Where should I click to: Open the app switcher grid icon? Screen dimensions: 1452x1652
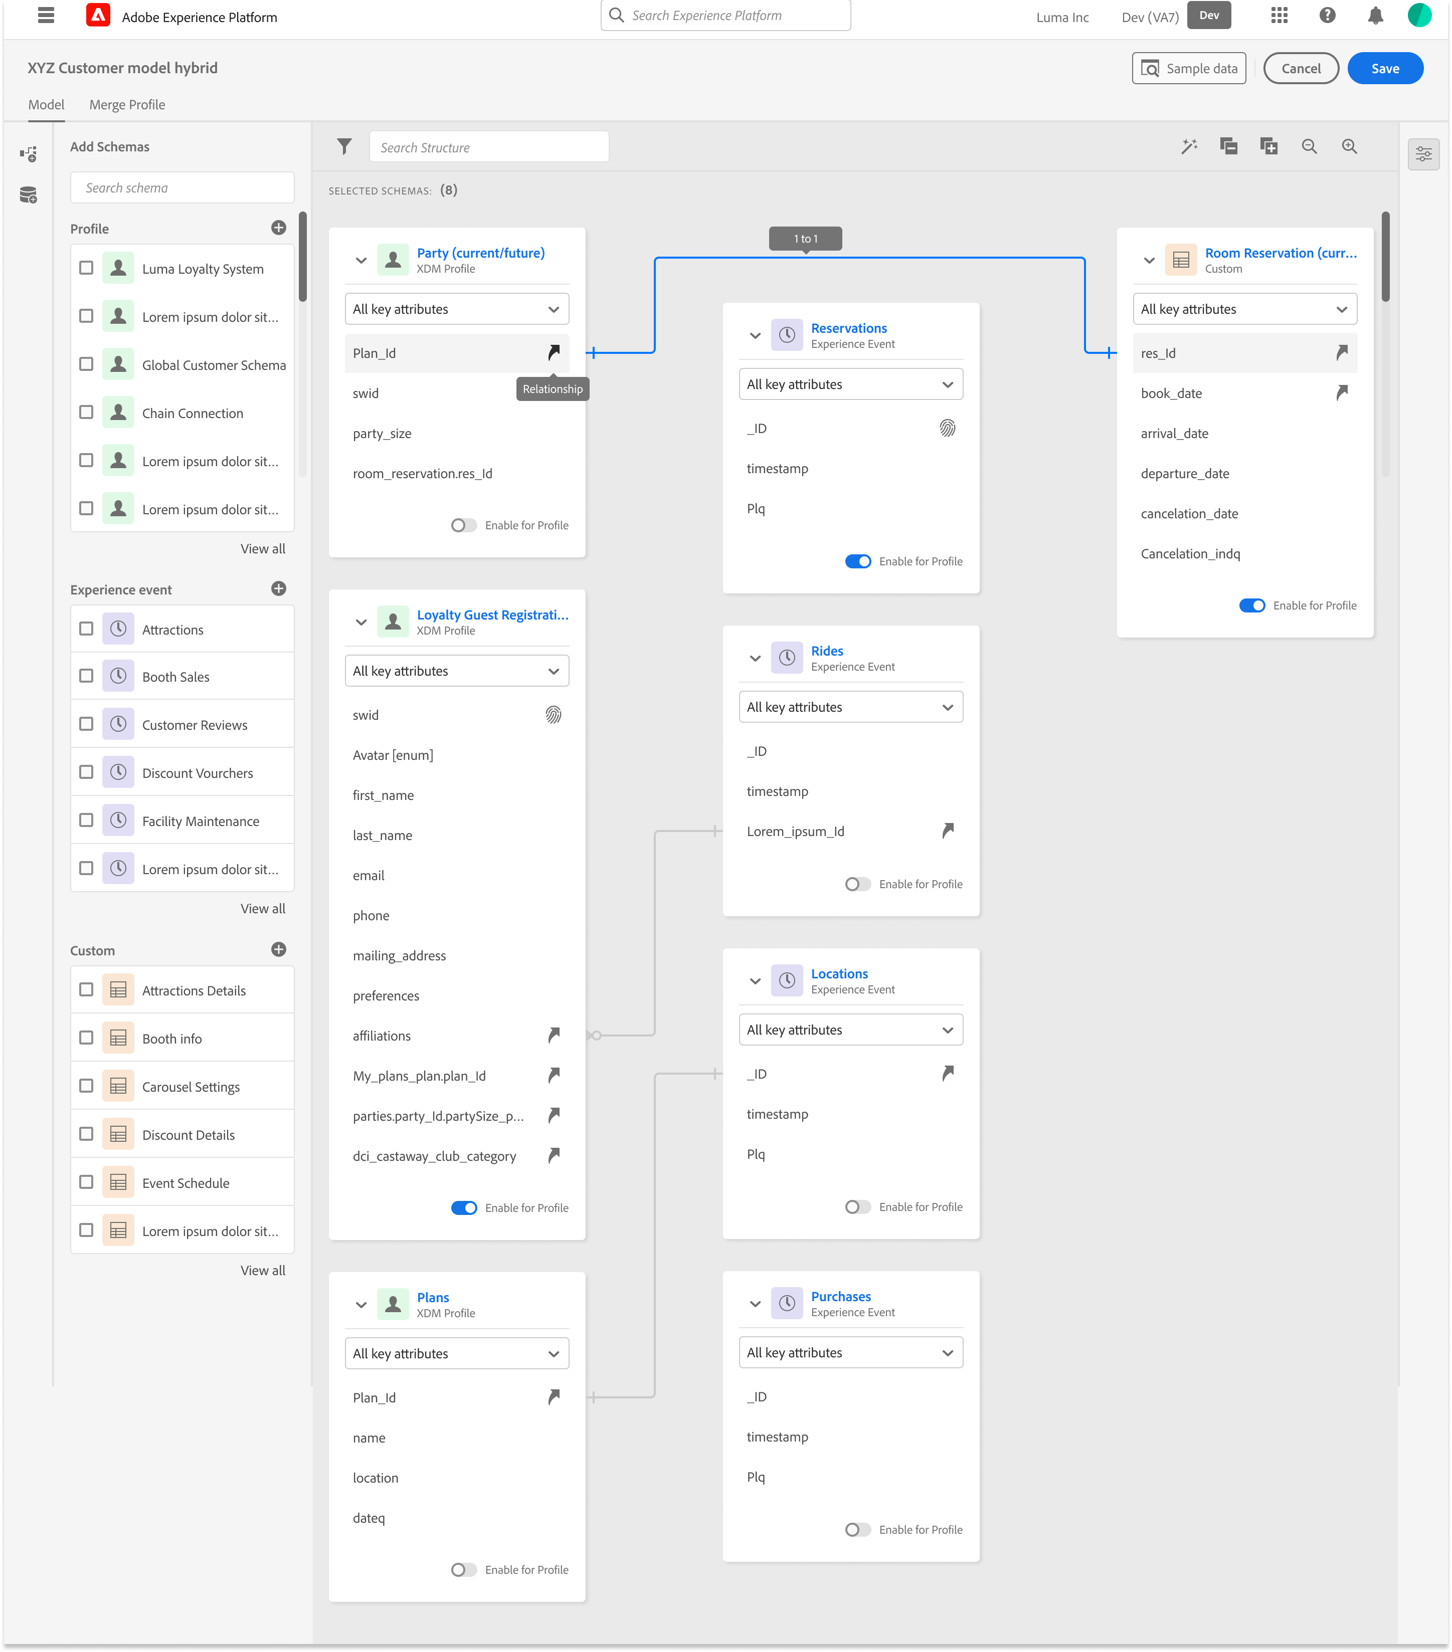pos(1279,16)
